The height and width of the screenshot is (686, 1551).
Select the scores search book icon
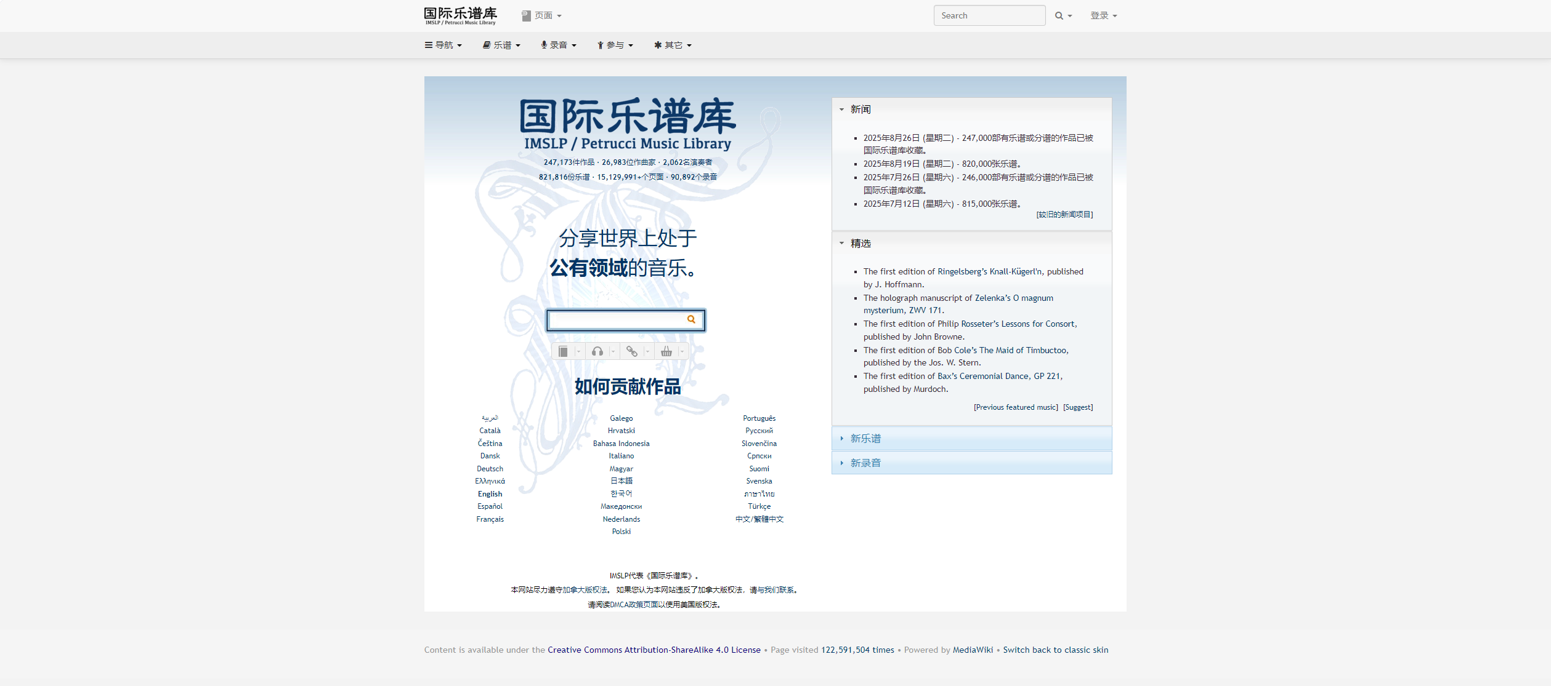pos(562,351)
